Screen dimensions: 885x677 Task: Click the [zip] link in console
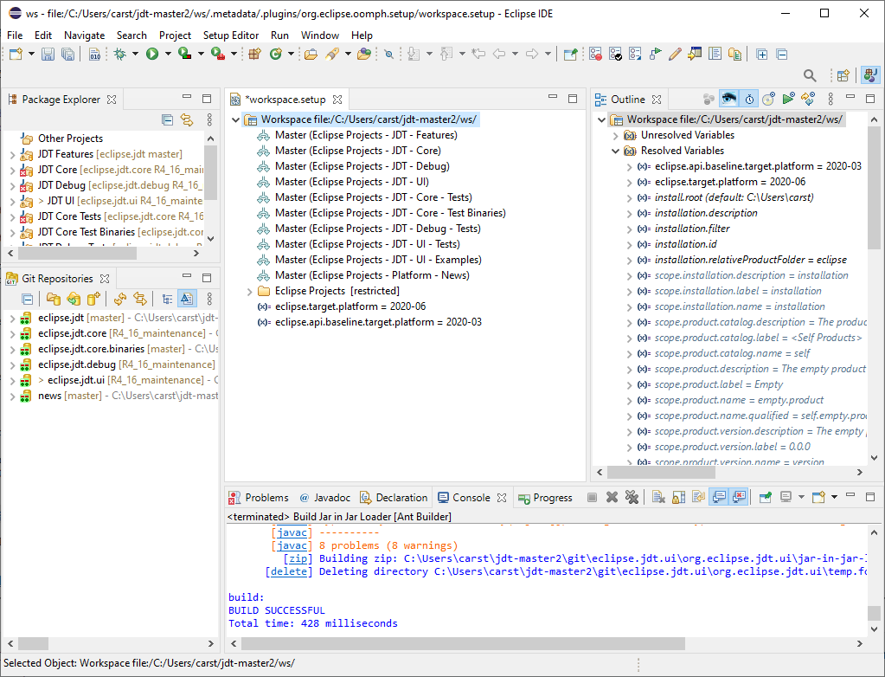click(x=298, y=558)
